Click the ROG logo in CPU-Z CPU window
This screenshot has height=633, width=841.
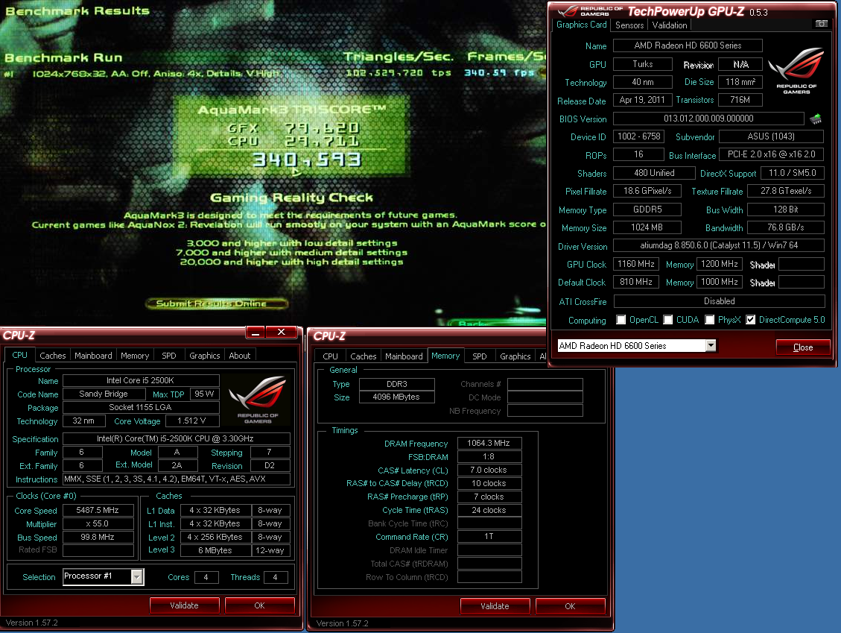click(x=258, y=399)
